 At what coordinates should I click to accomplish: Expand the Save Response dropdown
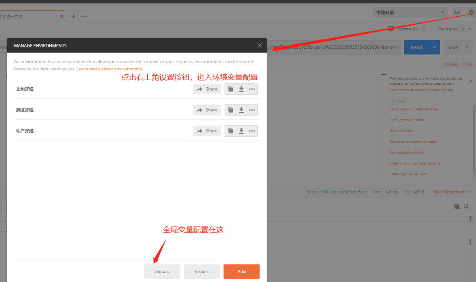pos(469,192)
